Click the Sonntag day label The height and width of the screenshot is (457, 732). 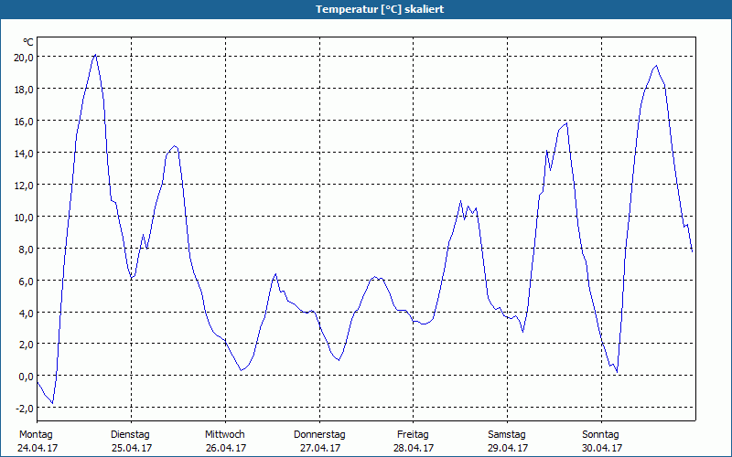[x=601, y=435]
